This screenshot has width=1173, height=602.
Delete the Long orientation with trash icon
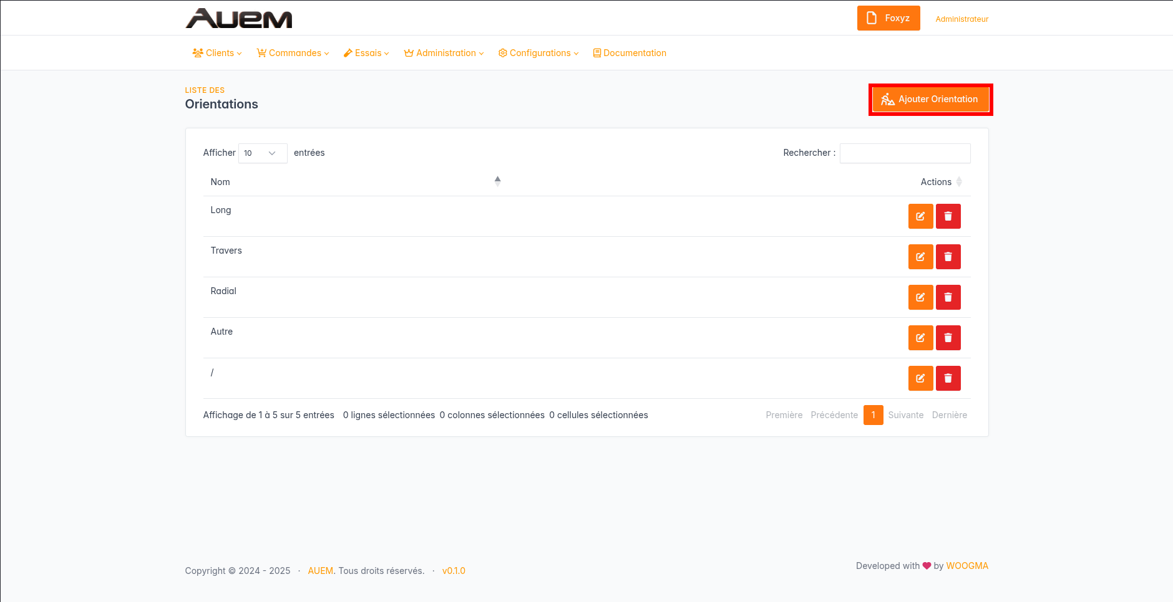click(x=948, y=216)
